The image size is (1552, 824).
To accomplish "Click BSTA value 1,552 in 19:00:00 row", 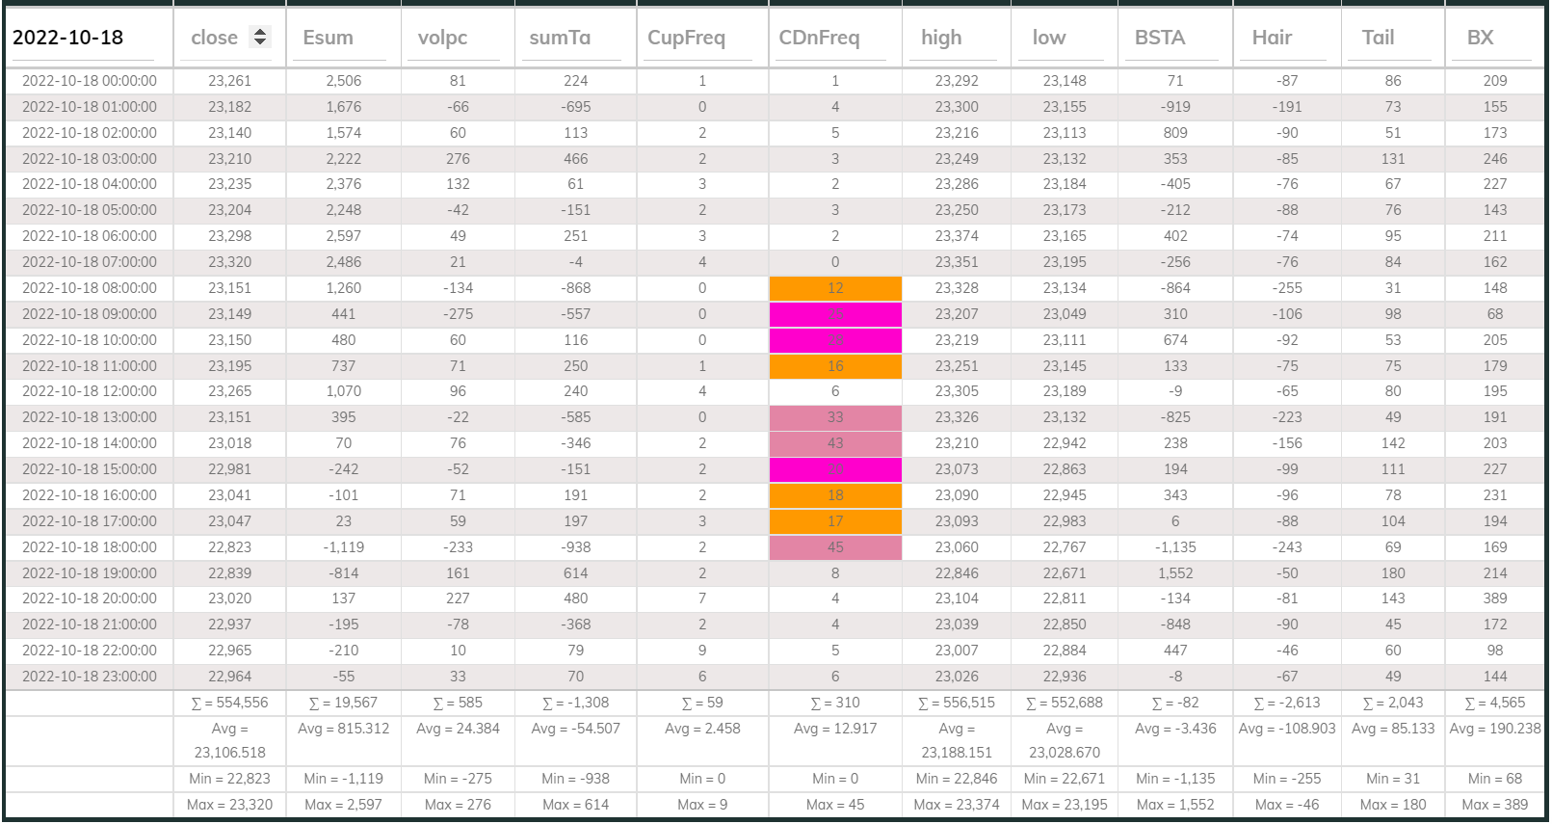I will pos(1175,573).
